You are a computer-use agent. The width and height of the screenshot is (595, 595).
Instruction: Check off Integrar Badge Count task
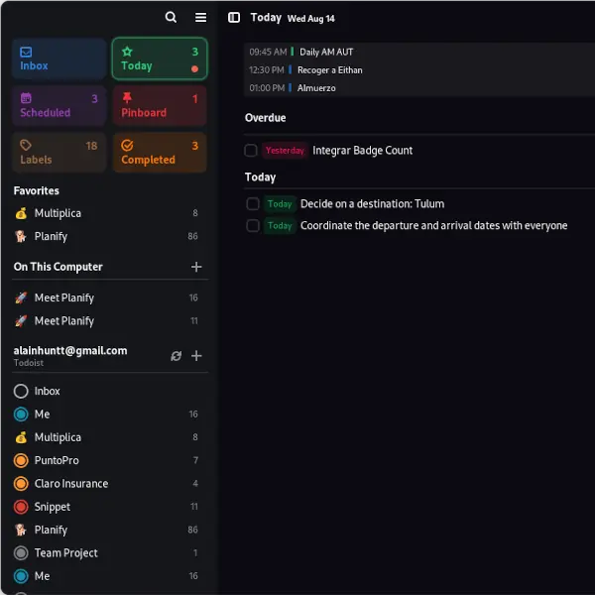pos(252,151)
